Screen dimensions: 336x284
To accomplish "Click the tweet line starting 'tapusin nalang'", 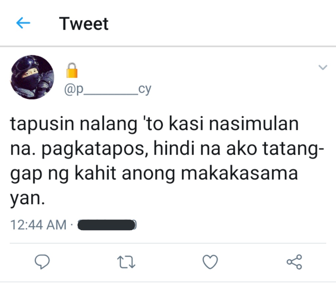I will click(154, 124).
